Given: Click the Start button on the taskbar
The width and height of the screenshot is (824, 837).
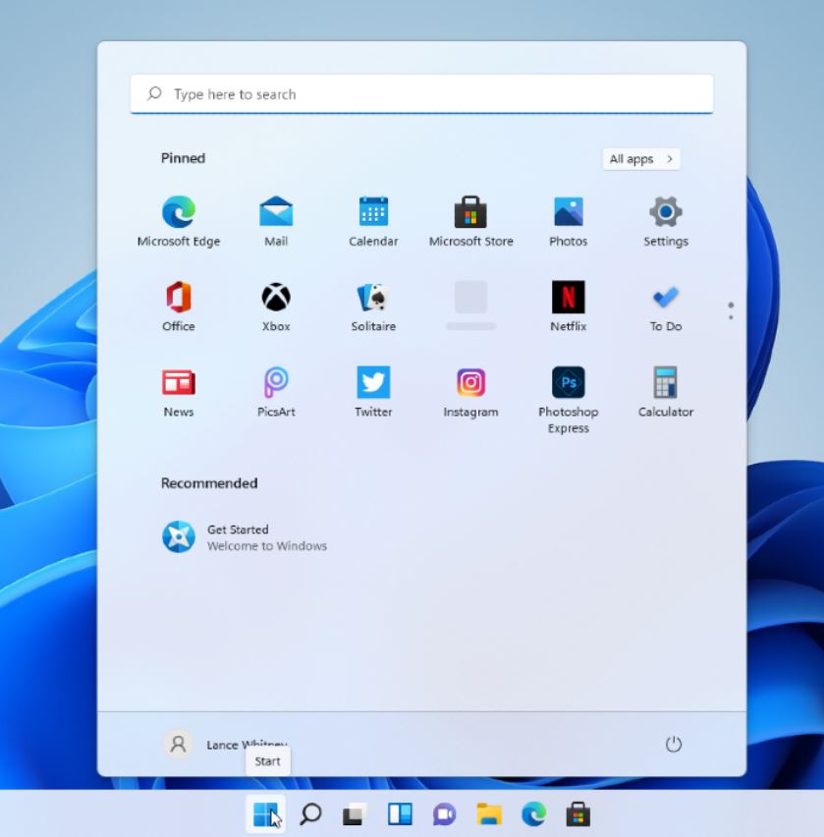Looking at the screenshot, I should tap(266, 814).
